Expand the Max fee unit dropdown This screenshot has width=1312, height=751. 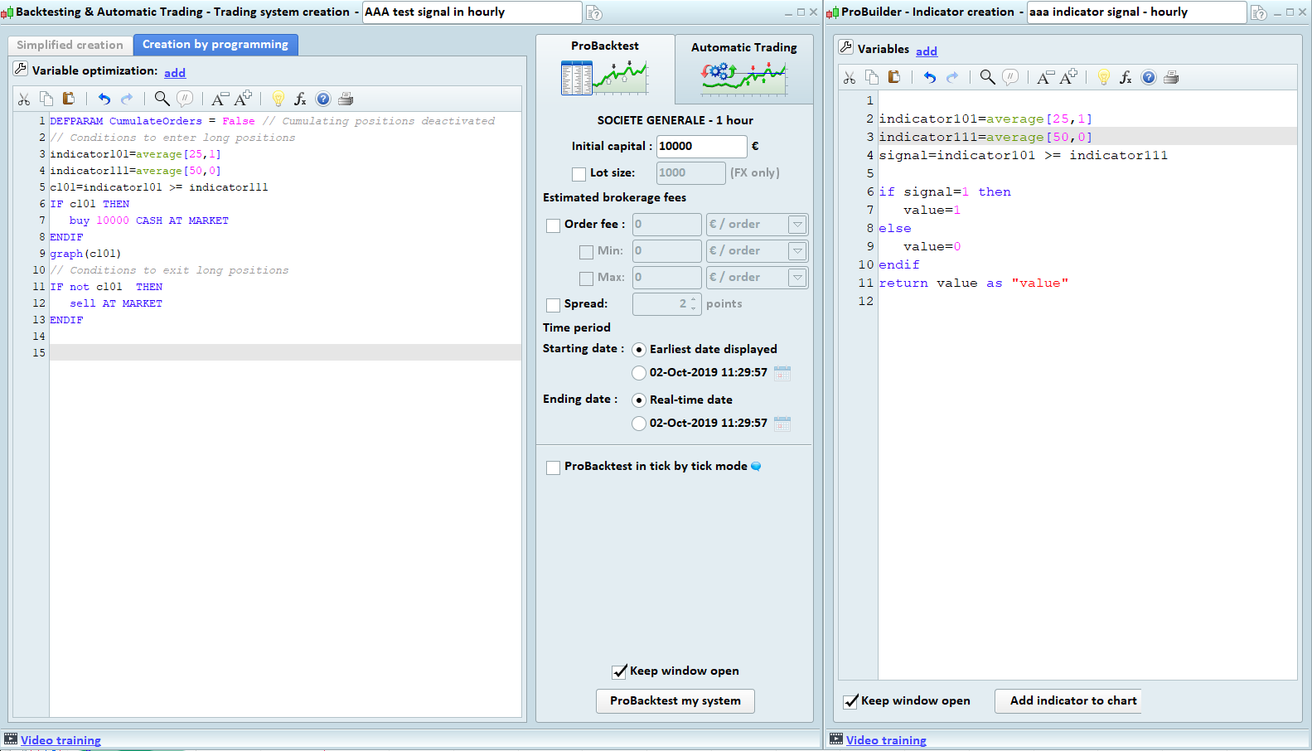click(797, 278)
